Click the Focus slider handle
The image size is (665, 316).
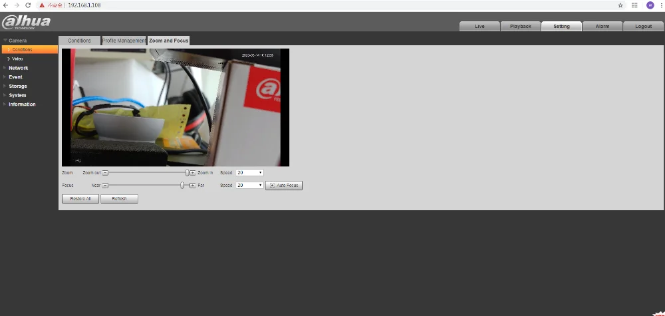click(182, 186)
